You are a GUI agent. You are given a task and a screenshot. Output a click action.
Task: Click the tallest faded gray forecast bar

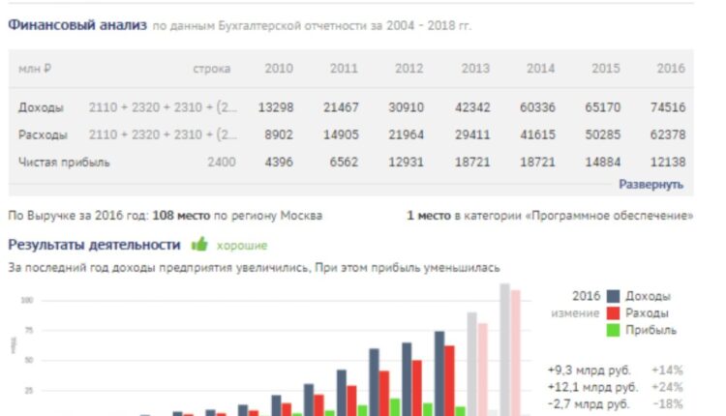(504, 348)
